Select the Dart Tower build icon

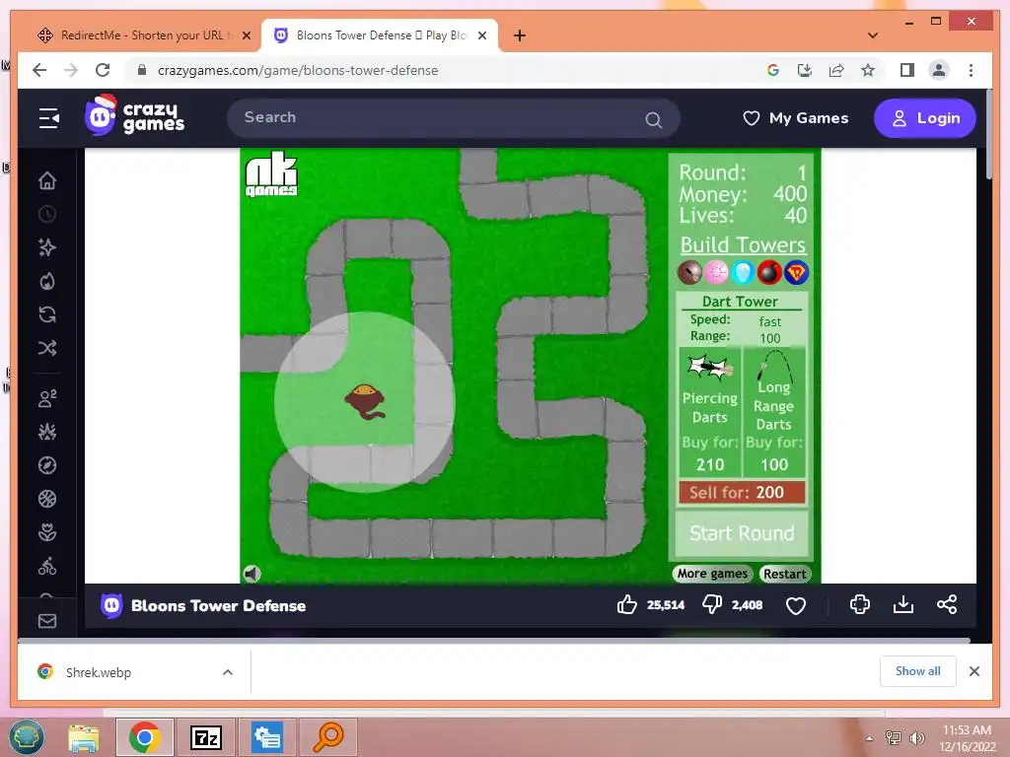pos(689,272)
